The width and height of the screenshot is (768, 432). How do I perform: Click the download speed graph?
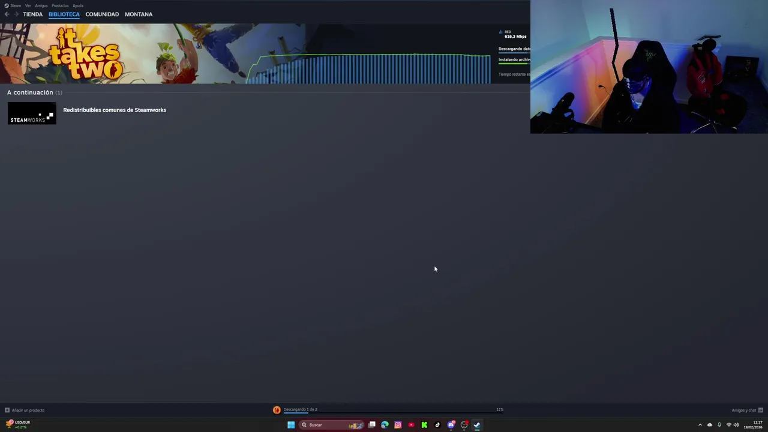click(369, 68)
